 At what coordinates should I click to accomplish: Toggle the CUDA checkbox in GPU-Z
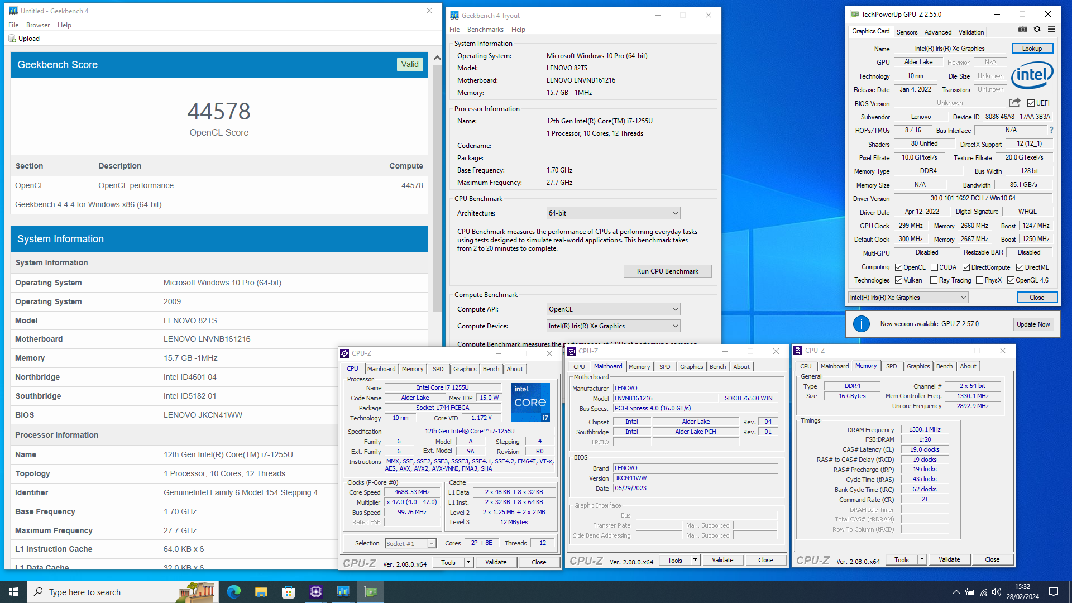tap(934, 267)
